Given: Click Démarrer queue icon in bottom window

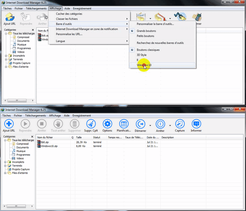Looking at the screenshot, I should coord(141,124).
